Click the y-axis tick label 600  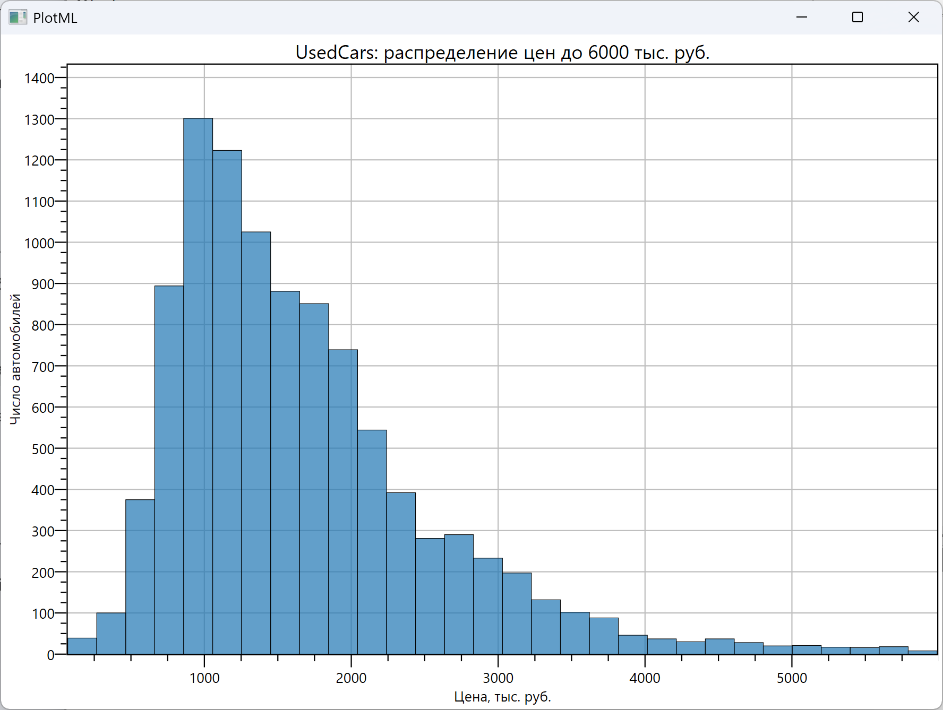click(43, 408)
